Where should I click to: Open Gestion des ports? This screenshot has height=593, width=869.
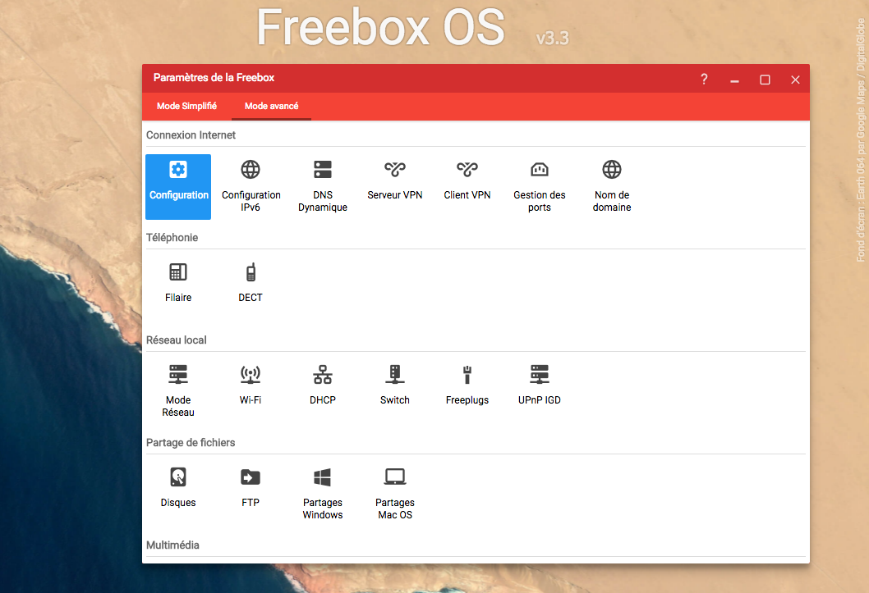tap(540, 186)
